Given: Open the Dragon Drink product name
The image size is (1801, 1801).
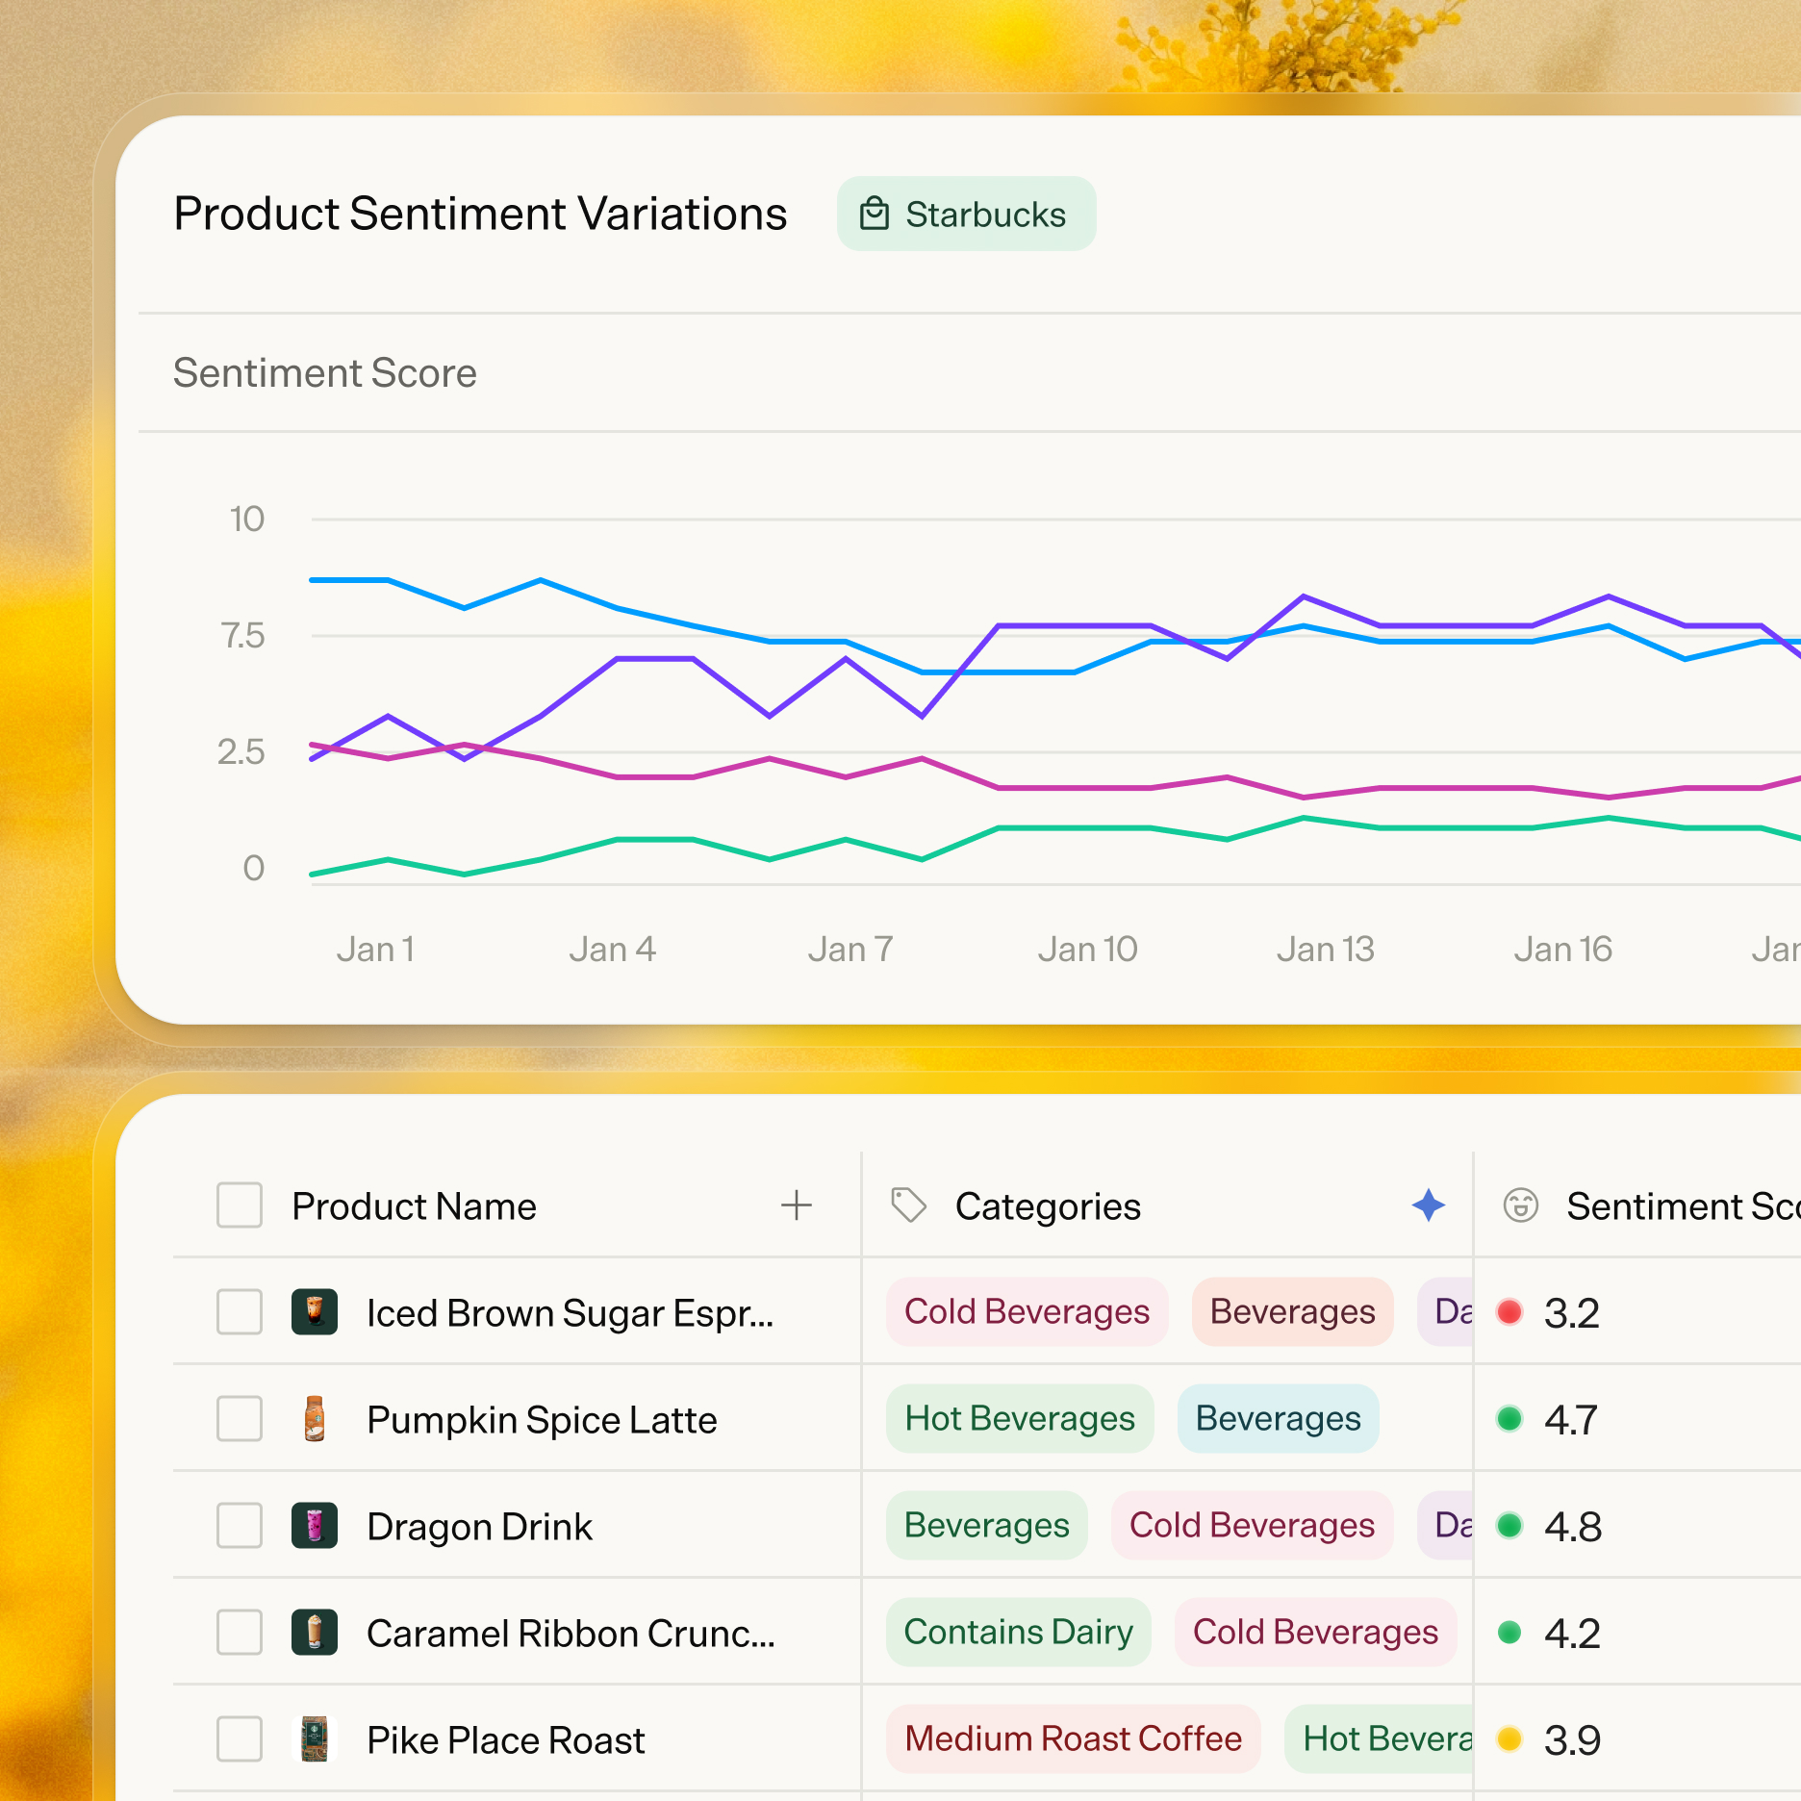Looking at the screenshot, I should (480, 1527).
